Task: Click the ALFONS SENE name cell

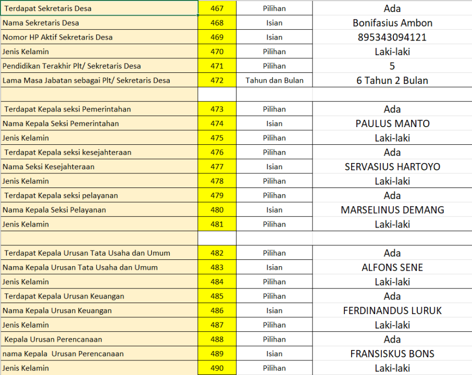Action: 392,268
